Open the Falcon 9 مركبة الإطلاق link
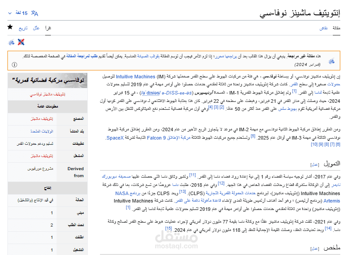 pos(169,138)
